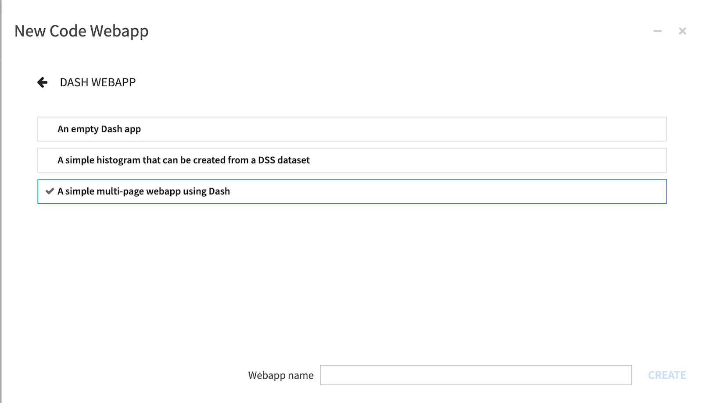Screen dimensions: 702x403
Task: Click the 'New Code Webapp' dialog title
Action: (x=82, y=32)
